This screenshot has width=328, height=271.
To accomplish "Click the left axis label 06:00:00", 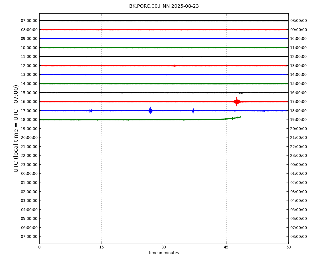I will (x=29, y=228).
